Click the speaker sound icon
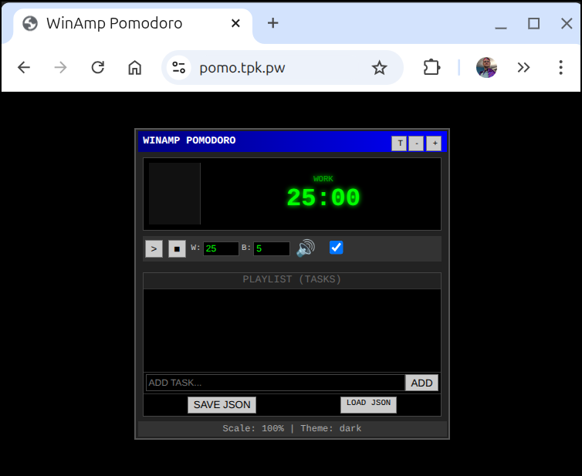This screenshot has width=582, height=476. [306, 248]
